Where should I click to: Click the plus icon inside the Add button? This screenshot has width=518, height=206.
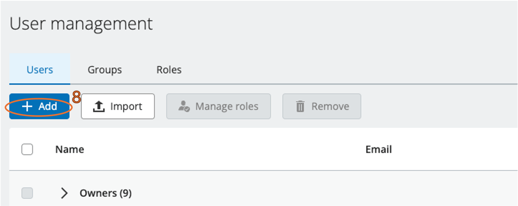pos(26,106)
